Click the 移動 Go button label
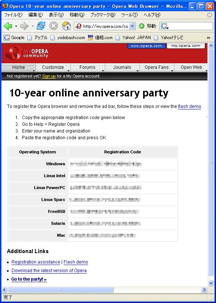The image size is (216, 303). click(152, 26)
